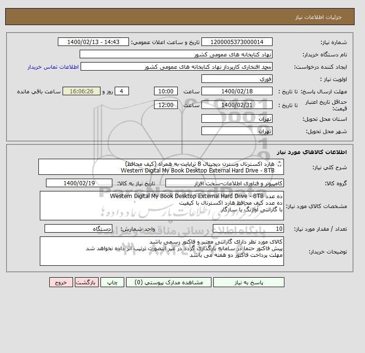Click the countdown timer 16:06:26

(x=82, y=91)
